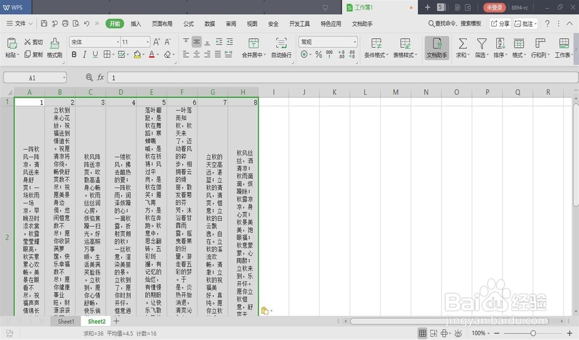The image size is (579, 340).
Task: Open Rows and Columns (行和列) menu
Action: (540, 47)
